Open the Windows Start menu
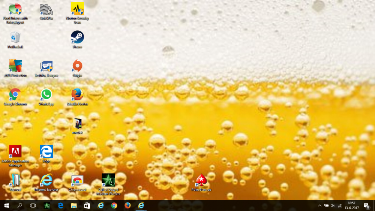This screenshot has height=211, width=375. coord(6,205)
